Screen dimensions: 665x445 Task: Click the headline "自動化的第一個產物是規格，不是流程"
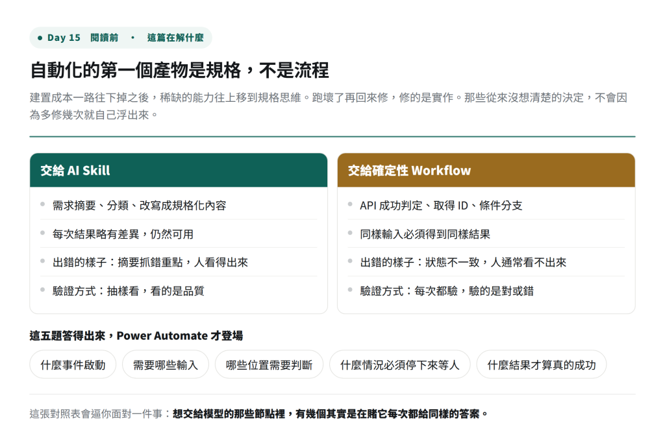coord(179,70)
